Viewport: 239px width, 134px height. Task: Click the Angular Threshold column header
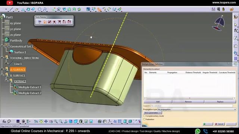click(x=210, y=73)
